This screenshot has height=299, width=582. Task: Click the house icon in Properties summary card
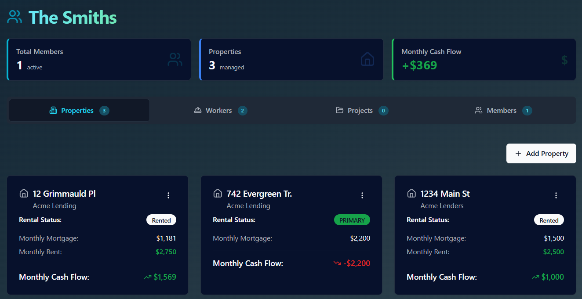point(367,59)
